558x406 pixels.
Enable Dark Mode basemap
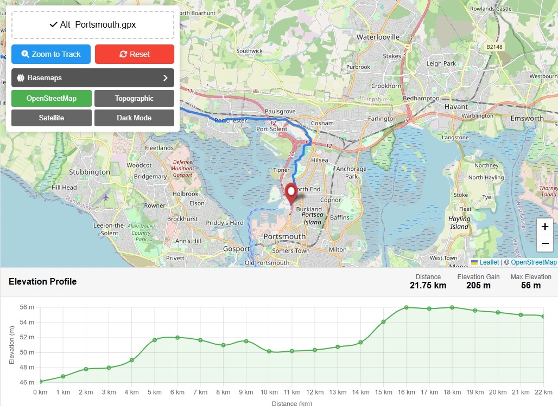134,118
